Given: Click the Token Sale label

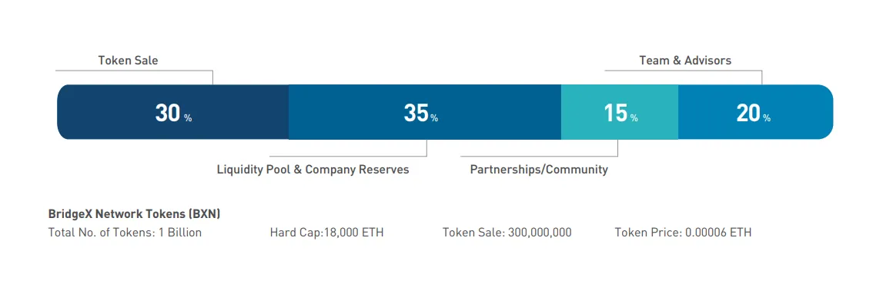Looking at the screenshot, I should click(128, 60).
